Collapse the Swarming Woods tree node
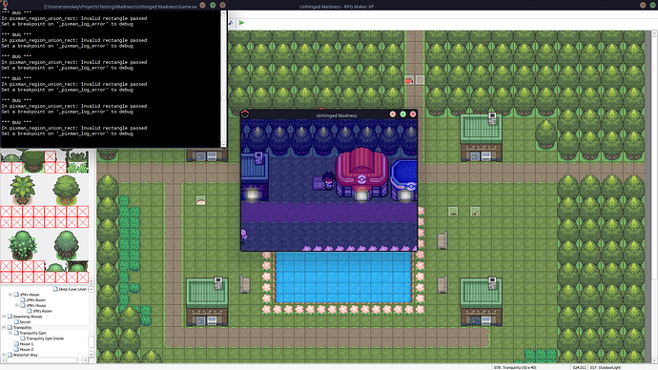The image size is (658, 370). pyautogui.click(x=4, y=317)
